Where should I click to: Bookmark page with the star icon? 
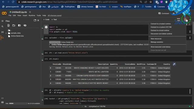(x=151, y=2)
